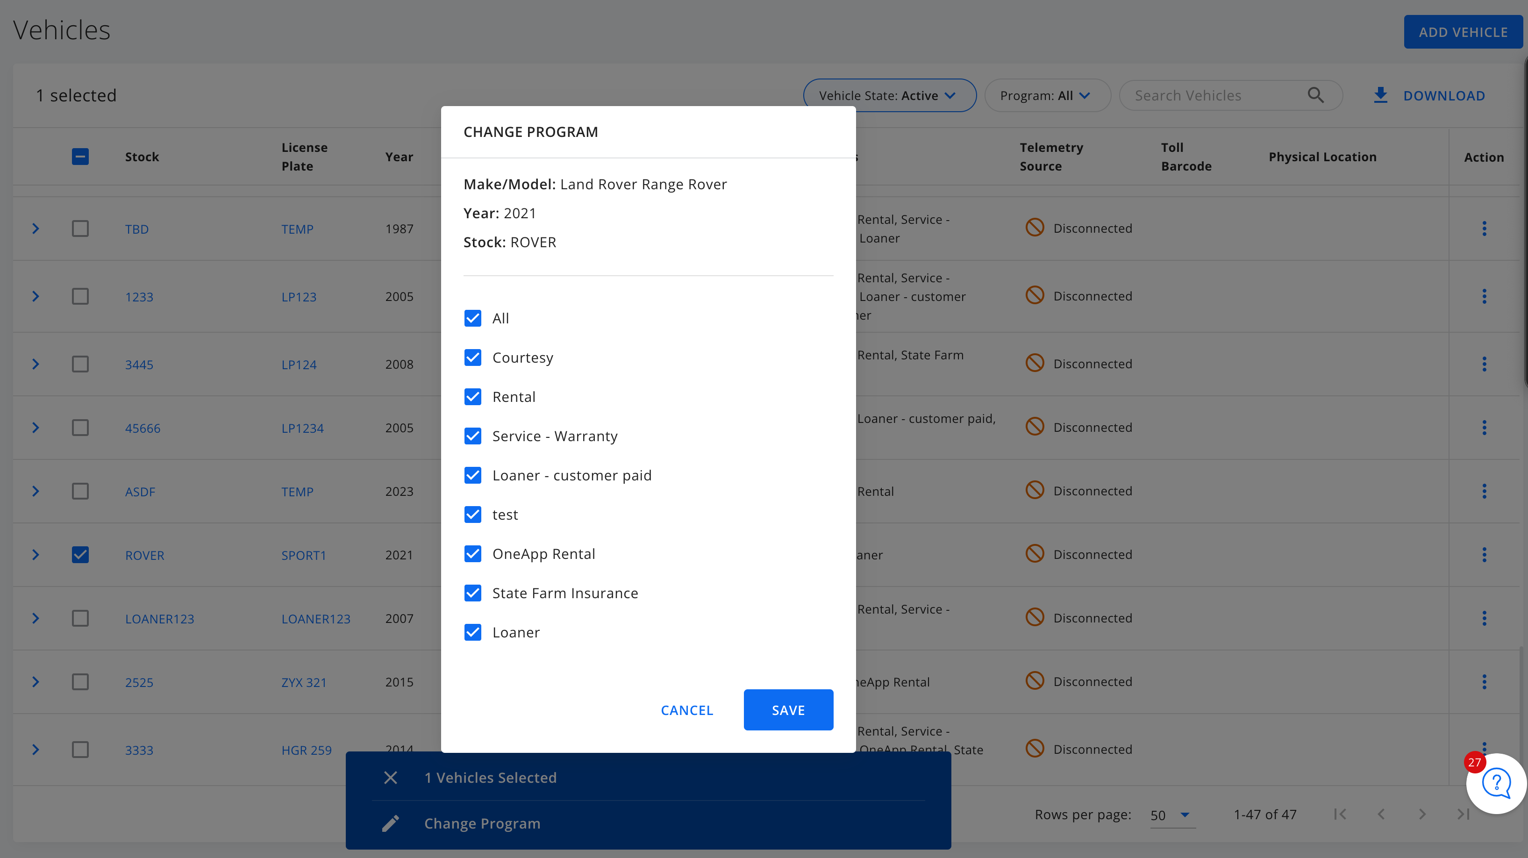Save the program changes
The width and height of the screenshot is (1528, 858).
(788, 710)
